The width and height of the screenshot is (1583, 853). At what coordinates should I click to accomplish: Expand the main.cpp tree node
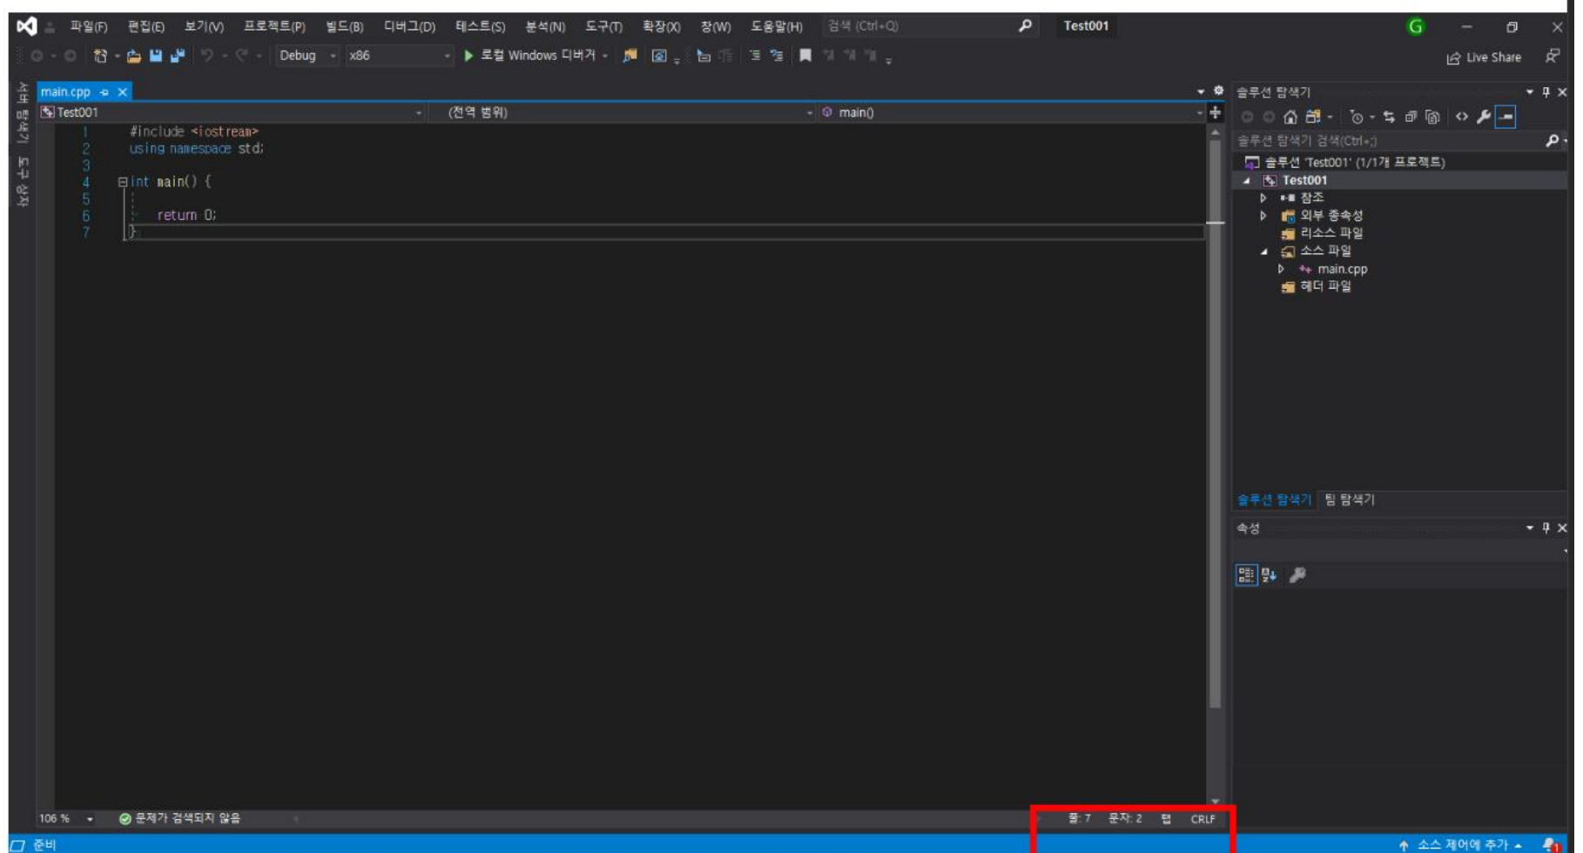[1281, 270]
